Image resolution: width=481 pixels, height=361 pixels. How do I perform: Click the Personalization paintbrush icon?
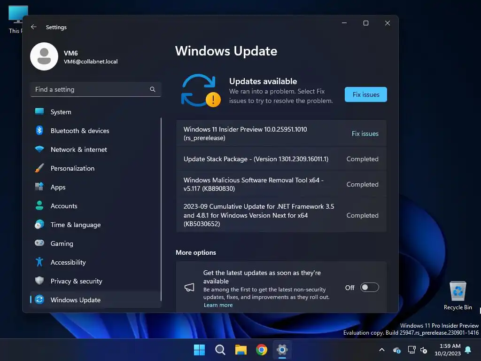coord(39,168)
